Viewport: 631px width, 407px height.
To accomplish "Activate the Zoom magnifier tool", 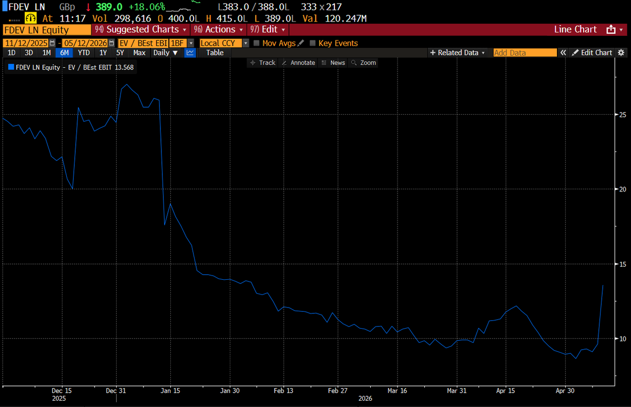I will tap(363, 63).
